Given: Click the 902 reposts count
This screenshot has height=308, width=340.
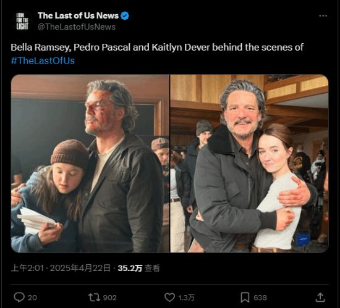Looking at the screenshot, I should [109, 298].
